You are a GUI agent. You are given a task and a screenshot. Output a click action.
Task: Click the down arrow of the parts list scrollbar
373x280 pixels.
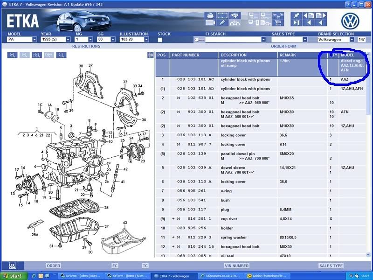(x=368, y=254)
